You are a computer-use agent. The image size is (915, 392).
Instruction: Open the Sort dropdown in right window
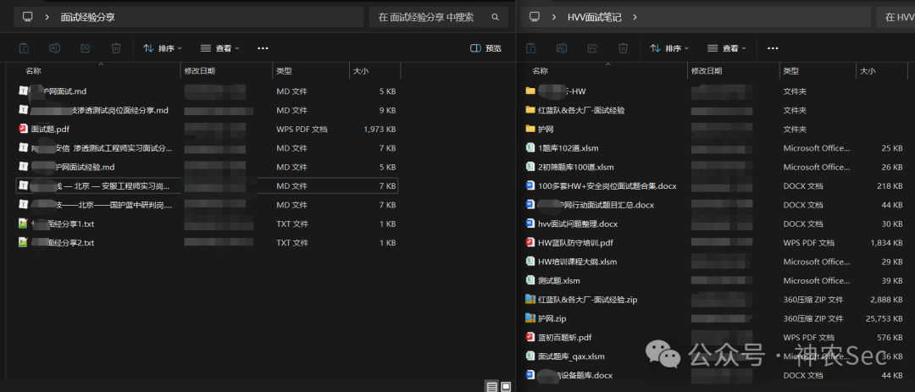tap(670, 48)
